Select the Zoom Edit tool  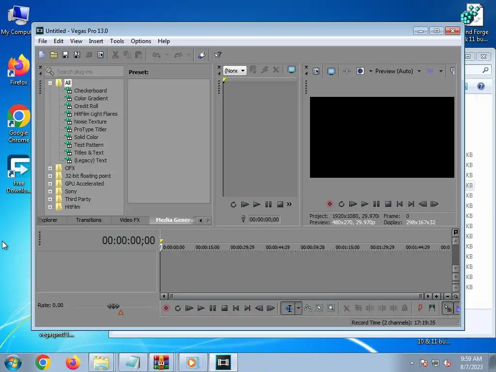(331, 308)
